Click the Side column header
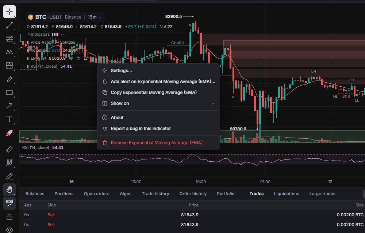365x233 pixels. click(x=51, y=205)
